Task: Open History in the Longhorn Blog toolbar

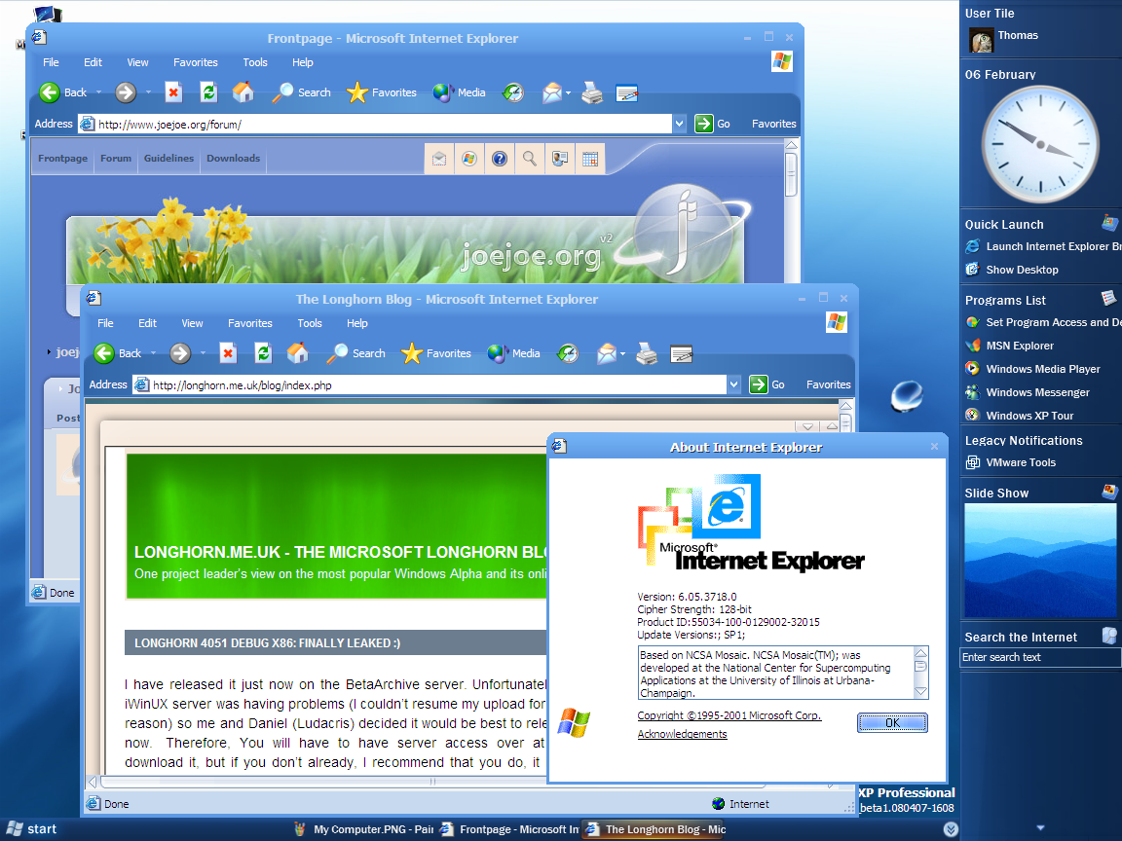Action: (568, 353)
